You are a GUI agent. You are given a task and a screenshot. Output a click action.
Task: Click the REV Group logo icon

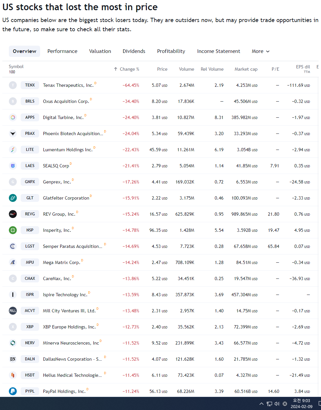(13, 214)
